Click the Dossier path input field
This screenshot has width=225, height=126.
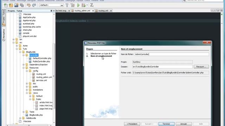click(x=162, y=67)
